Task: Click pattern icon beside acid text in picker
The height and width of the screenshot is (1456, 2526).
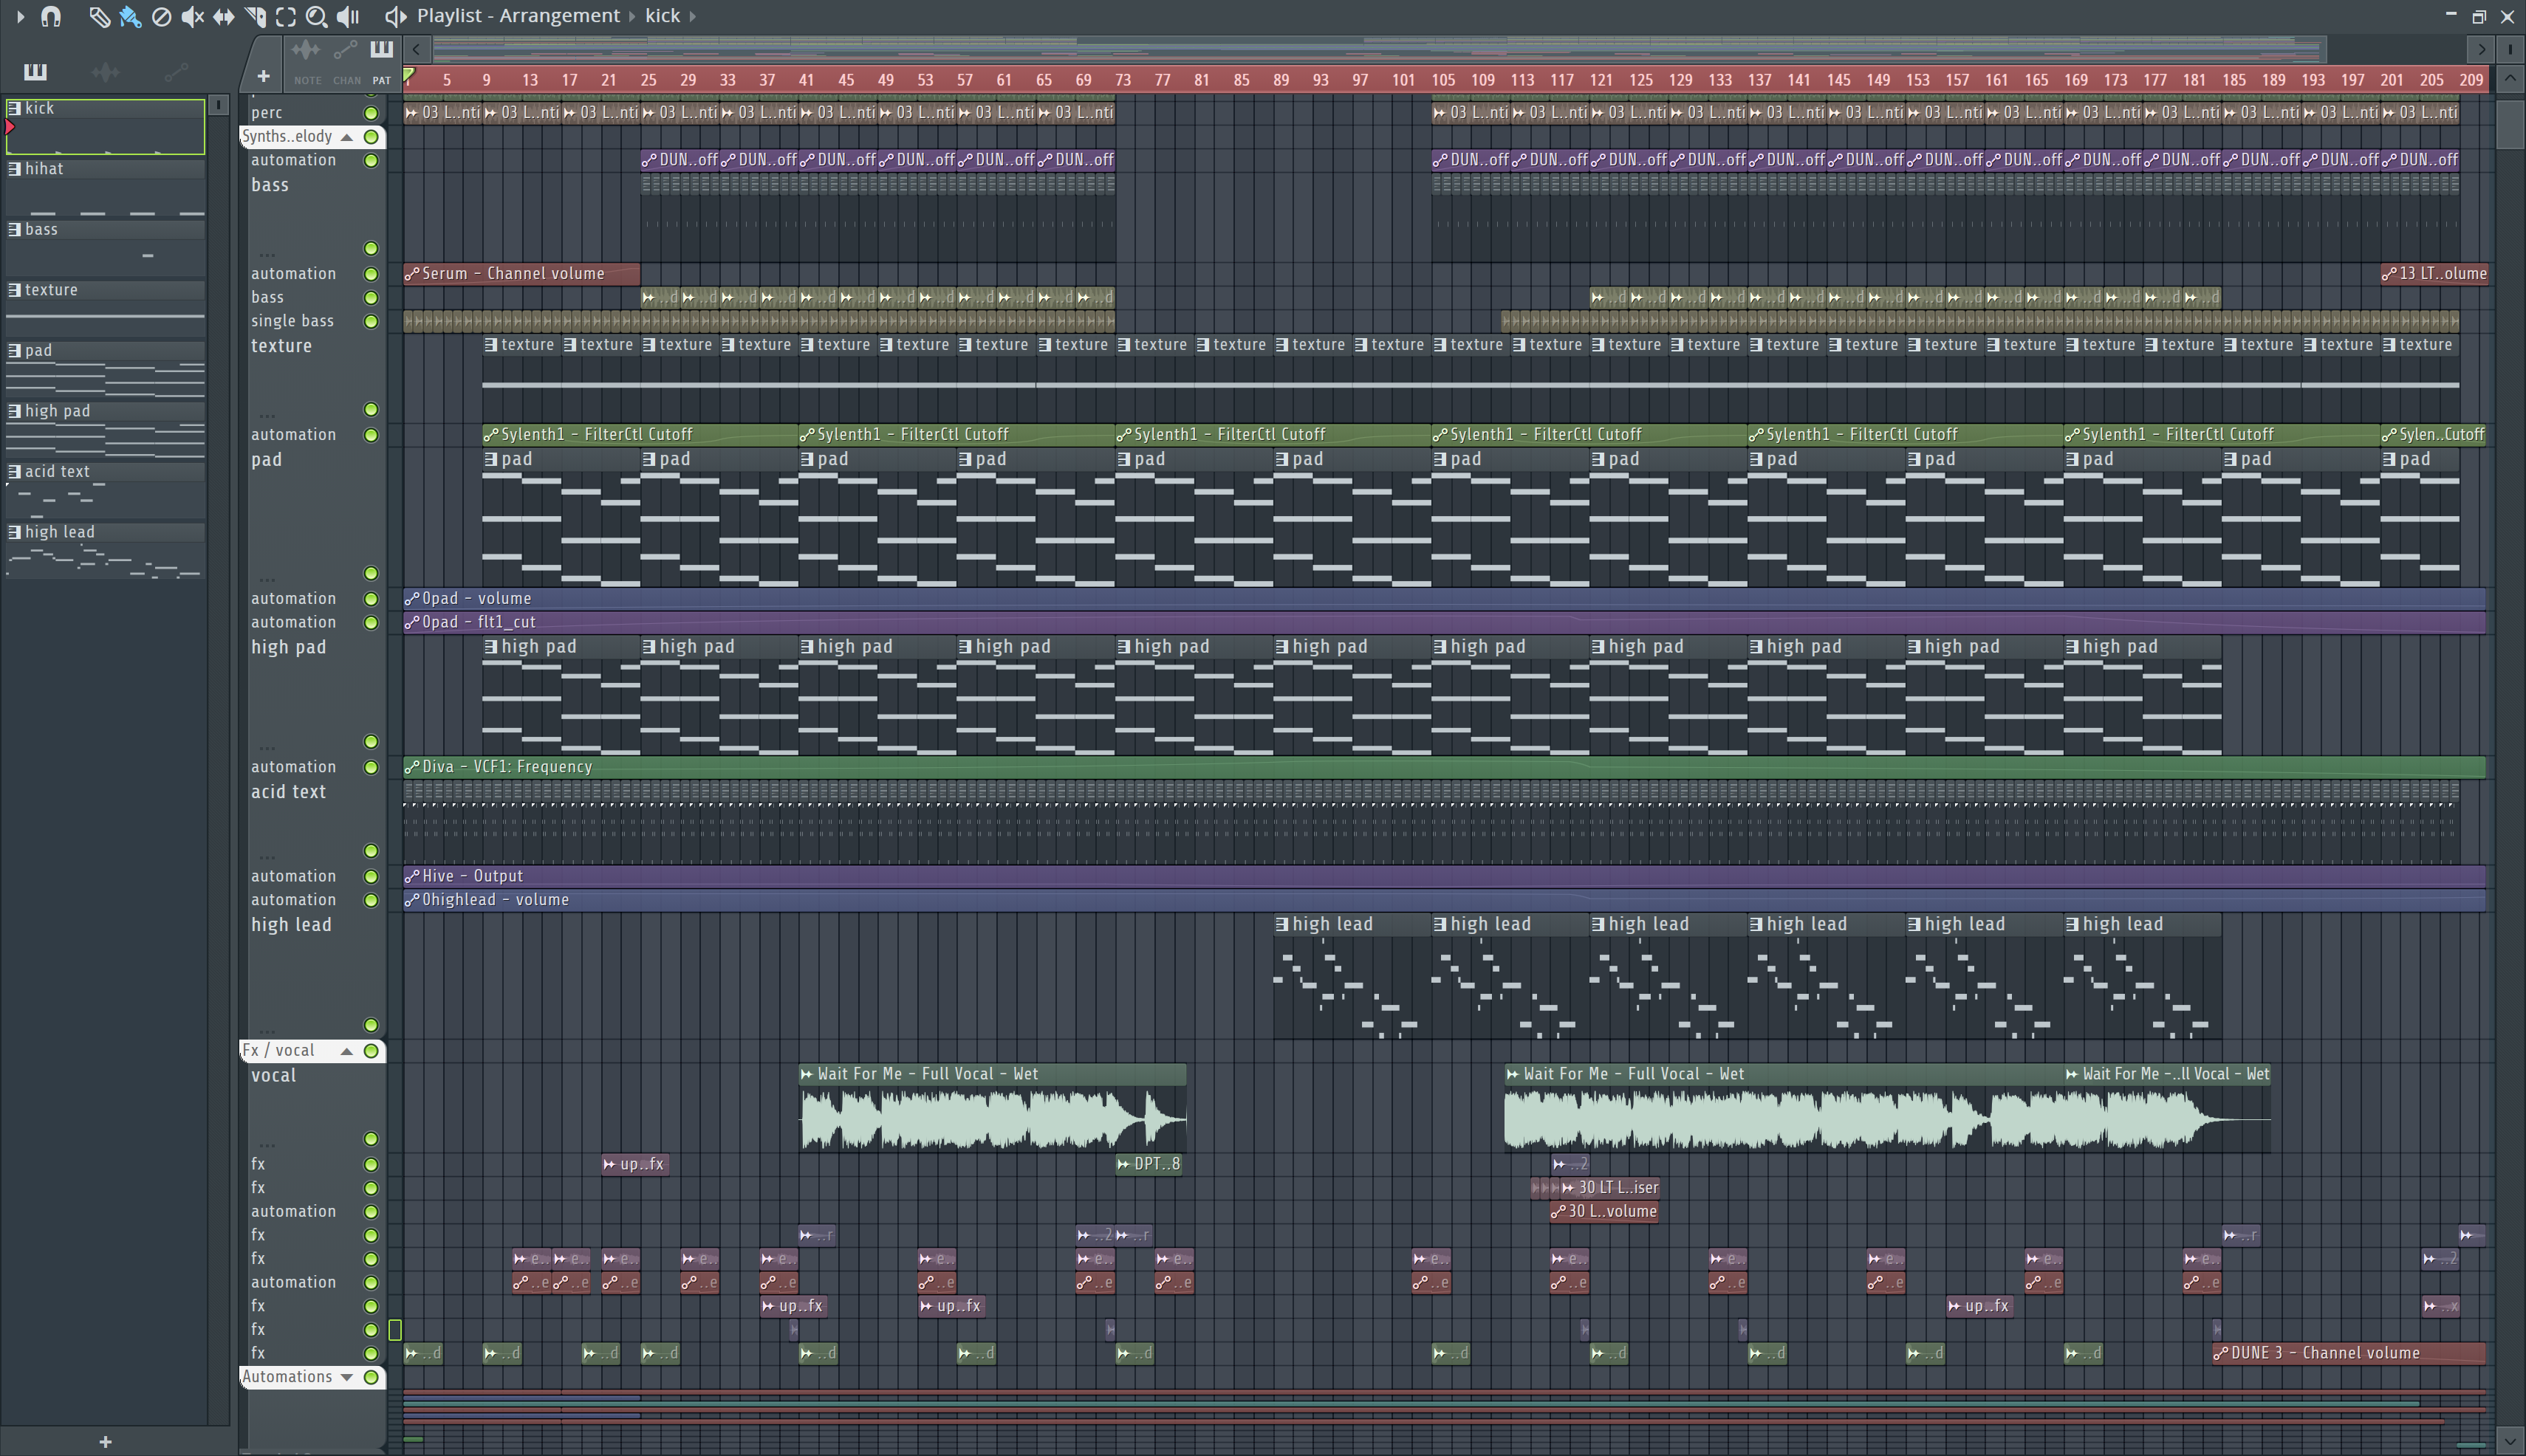Action: 15,472
